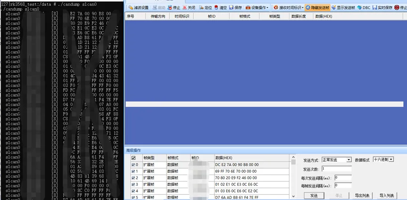Click the 关闭 close-device toolbar button
Screen dimensions: 407x200
click(x=189, y=8)
